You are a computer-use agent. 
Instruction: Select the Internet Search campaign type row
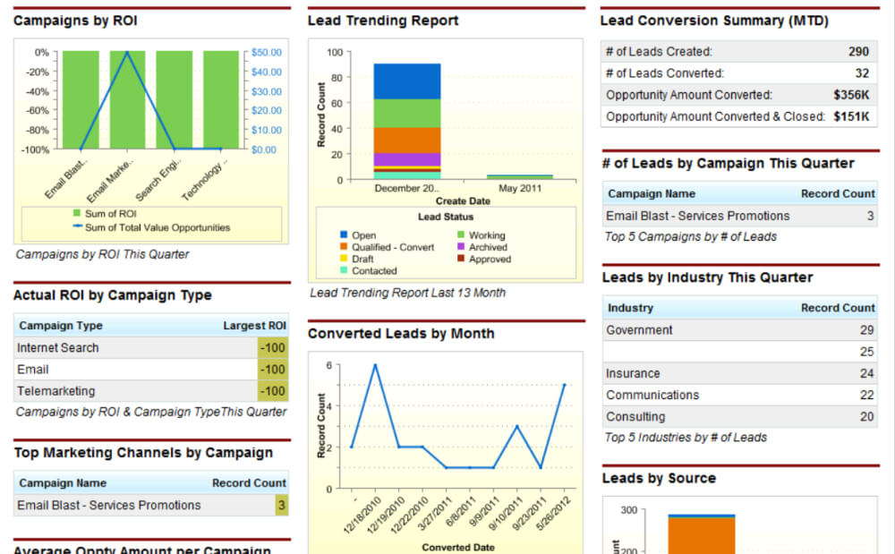tap(151, 347)
